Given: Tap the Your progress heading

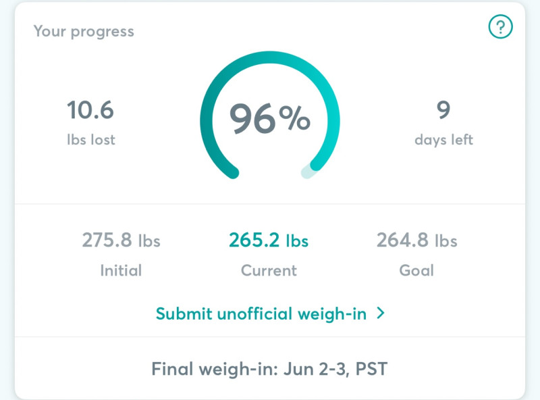Looking at the screenshot, I should (84, 31).
